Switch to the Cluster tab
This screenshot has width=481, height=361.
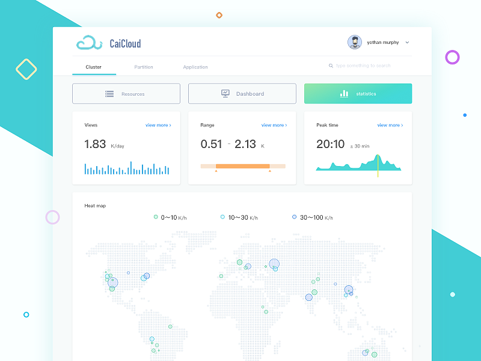94,67
